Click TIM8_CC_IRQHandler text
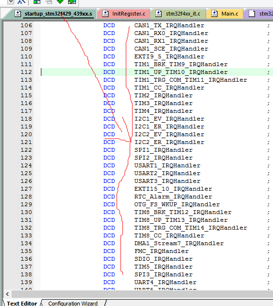This screenshot has width=273, height=306. click(x=169, y=236)
